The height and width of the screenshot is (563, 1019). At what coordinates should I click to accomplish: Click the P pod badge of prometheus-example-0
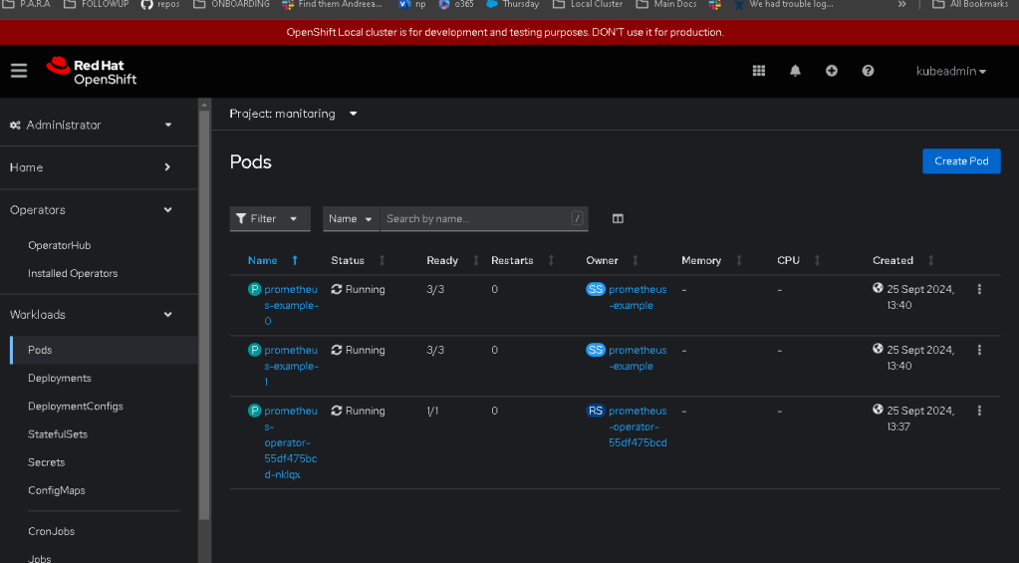pos(255,289)
